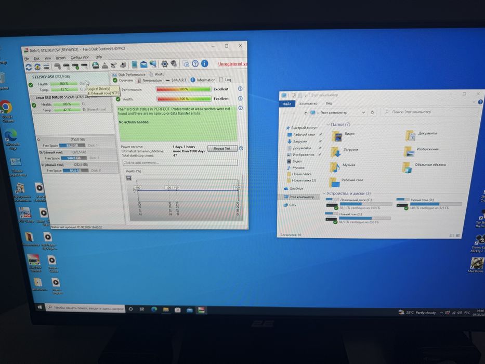Image resolution: width=485 pixels, height=364 pixels.
Task: Open the Музыка folder in Explorer
Action: [343, 167]
